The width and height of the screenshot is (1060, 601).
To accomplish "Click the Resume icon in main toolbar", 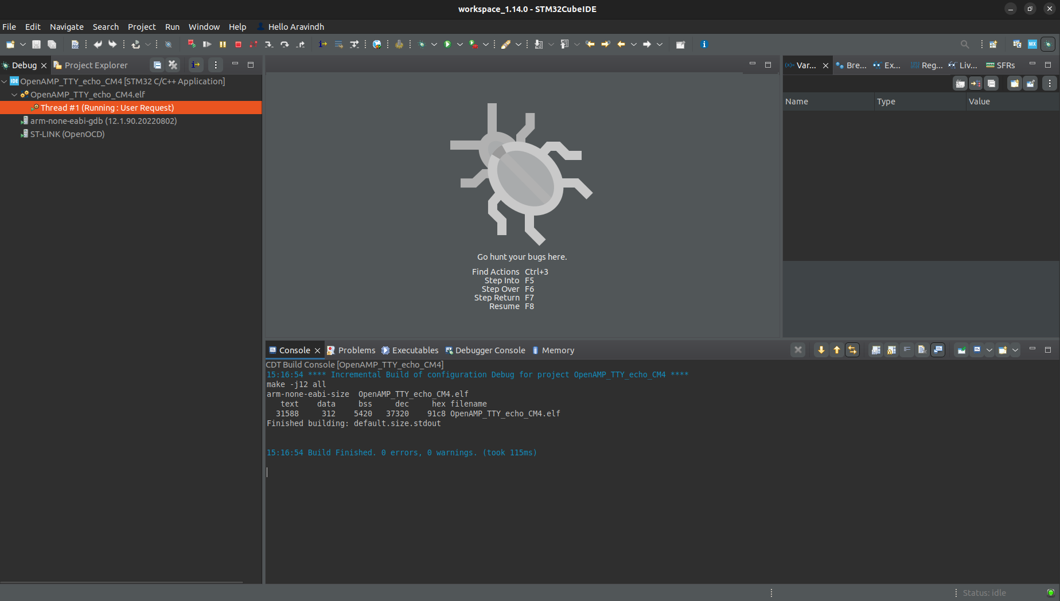I will (x=207, y=44).
